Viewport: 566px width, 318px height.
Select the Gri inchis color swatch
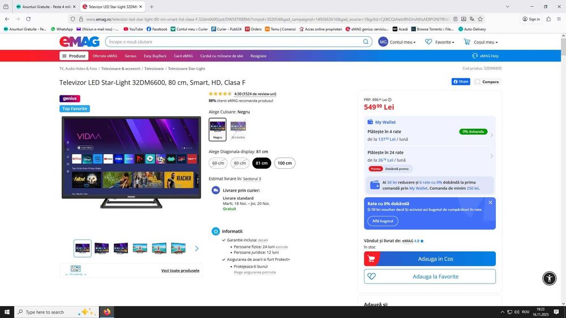point(238,129)
